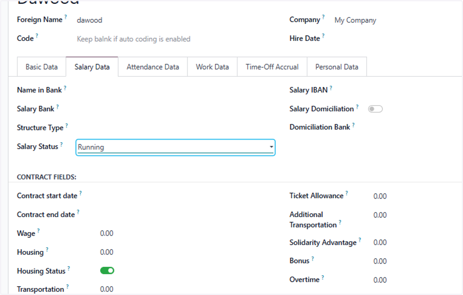Click the Wage value 0.00

(x=107, y=234)
